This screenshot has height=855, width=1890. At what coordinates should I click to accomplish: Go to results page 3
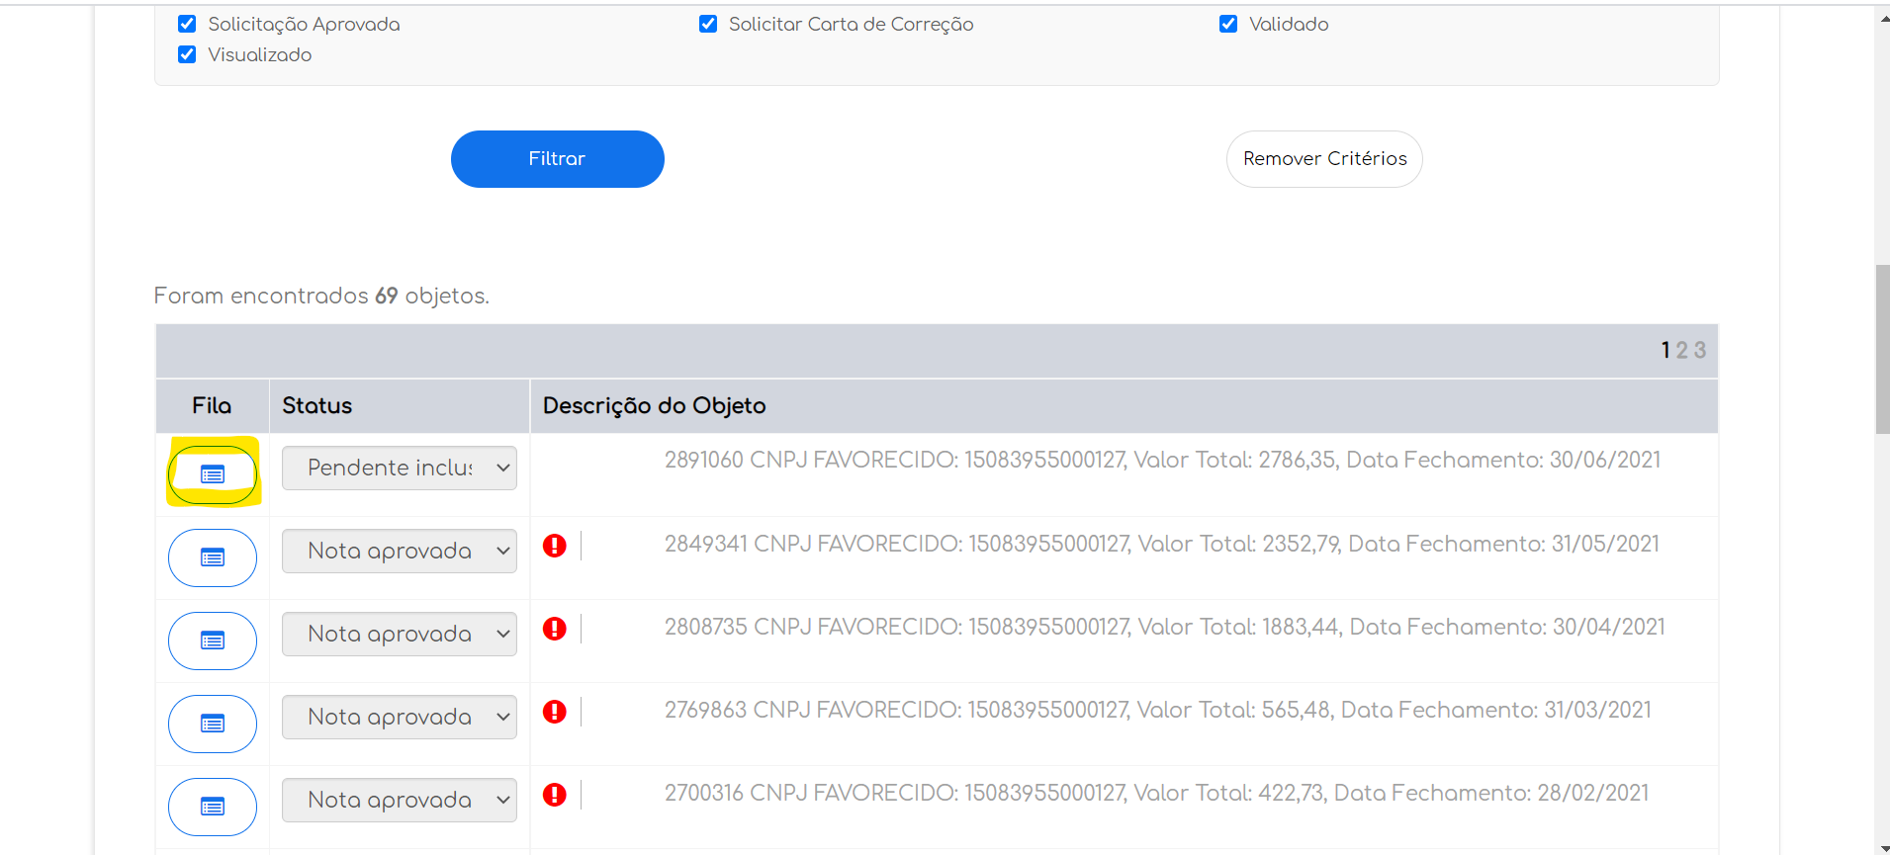click(1699, 351)
